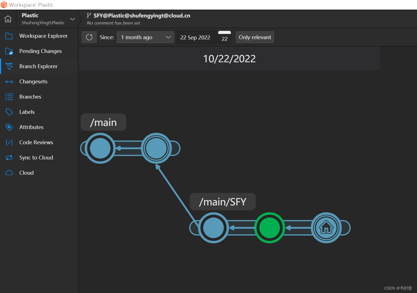Screen dimensions: 417x293
Task: Refresh the branch explorer view
Action: coord(89,37)
